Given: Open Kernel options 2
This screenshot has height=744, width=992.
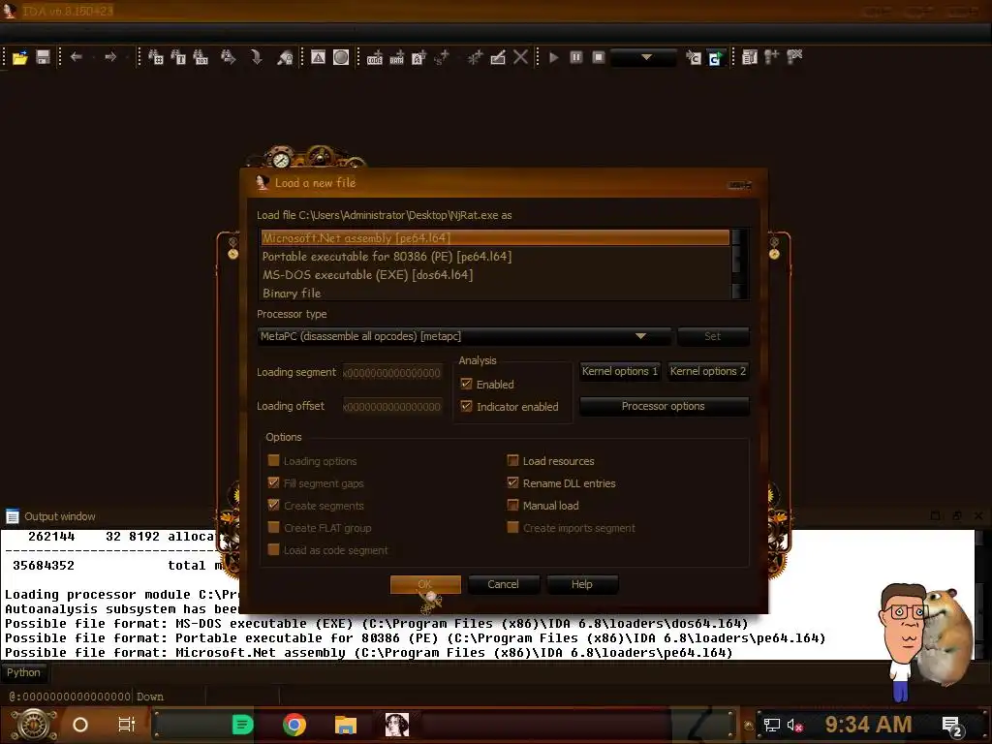Looking at the screenshot, I should (x=708, y=371).
